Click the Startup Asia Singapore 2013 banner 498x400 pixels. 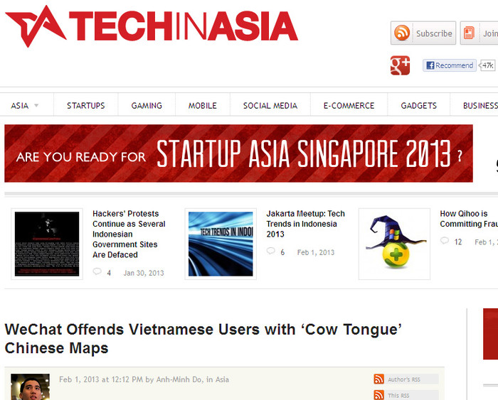click(x=238, y=153)
